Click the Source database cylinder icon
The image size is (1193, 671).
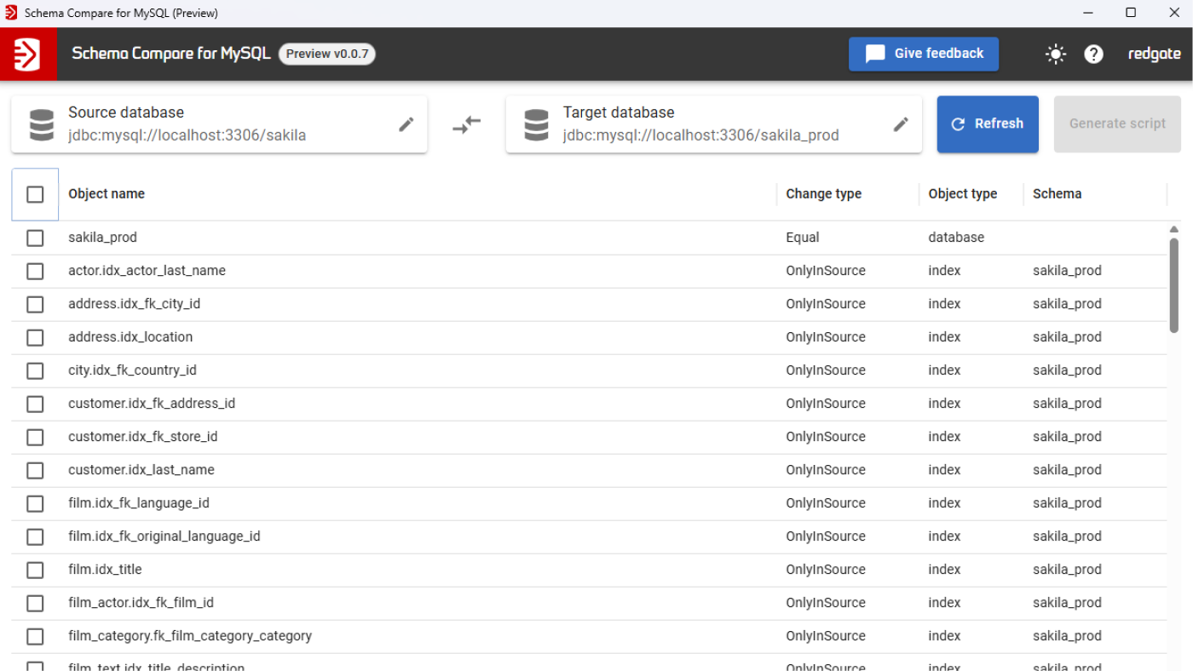pos(41,124)
